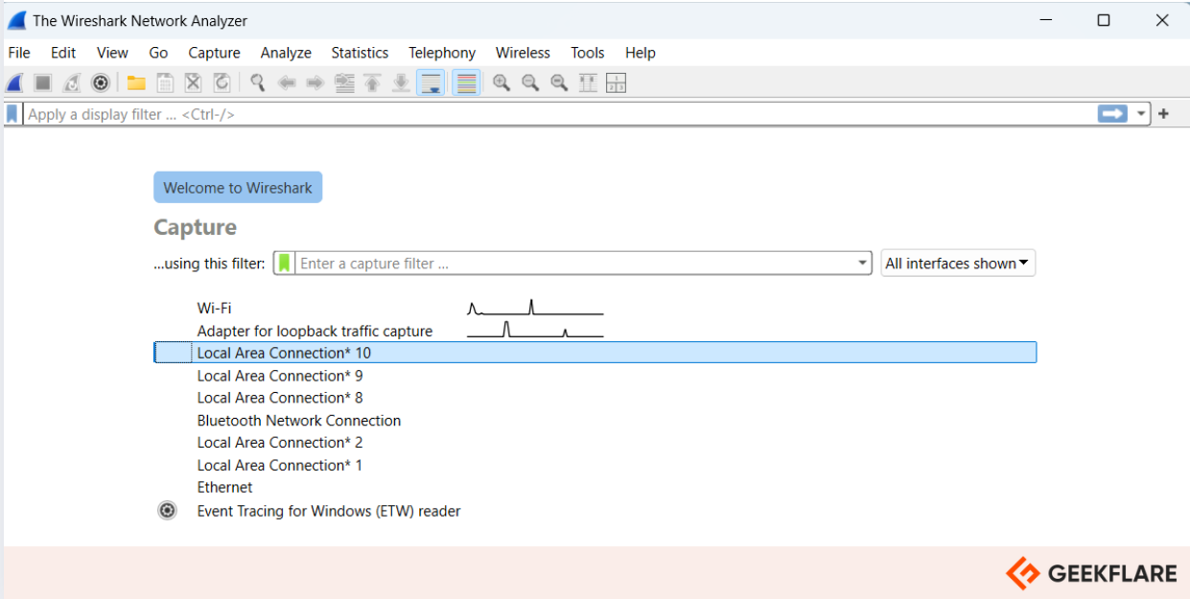
Task: Select the Bluetooth Network Connection interface
Action: [298, 420]
